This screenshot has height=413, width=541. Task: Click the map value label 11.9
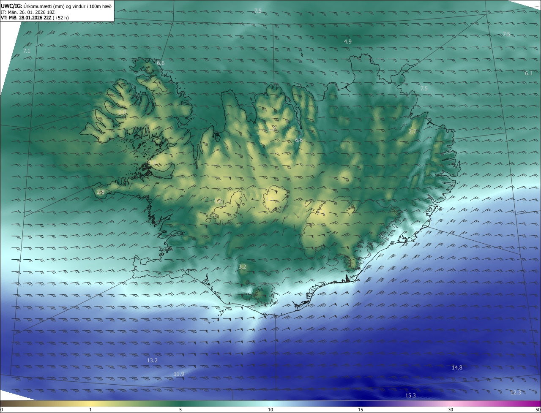click(179, 374)
